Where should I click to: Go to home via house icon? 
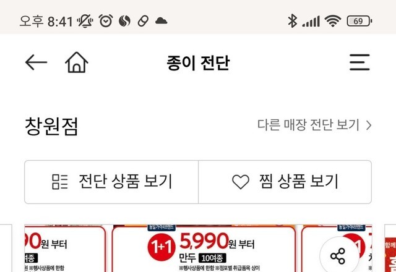coord(77,62)
